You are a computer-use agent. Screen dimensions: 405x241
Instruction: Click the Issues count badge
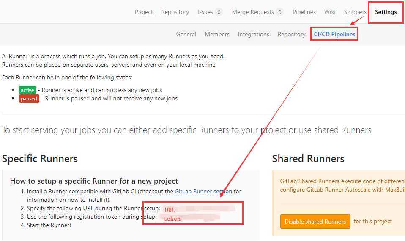pyautogui.click(x=219, y=12)
